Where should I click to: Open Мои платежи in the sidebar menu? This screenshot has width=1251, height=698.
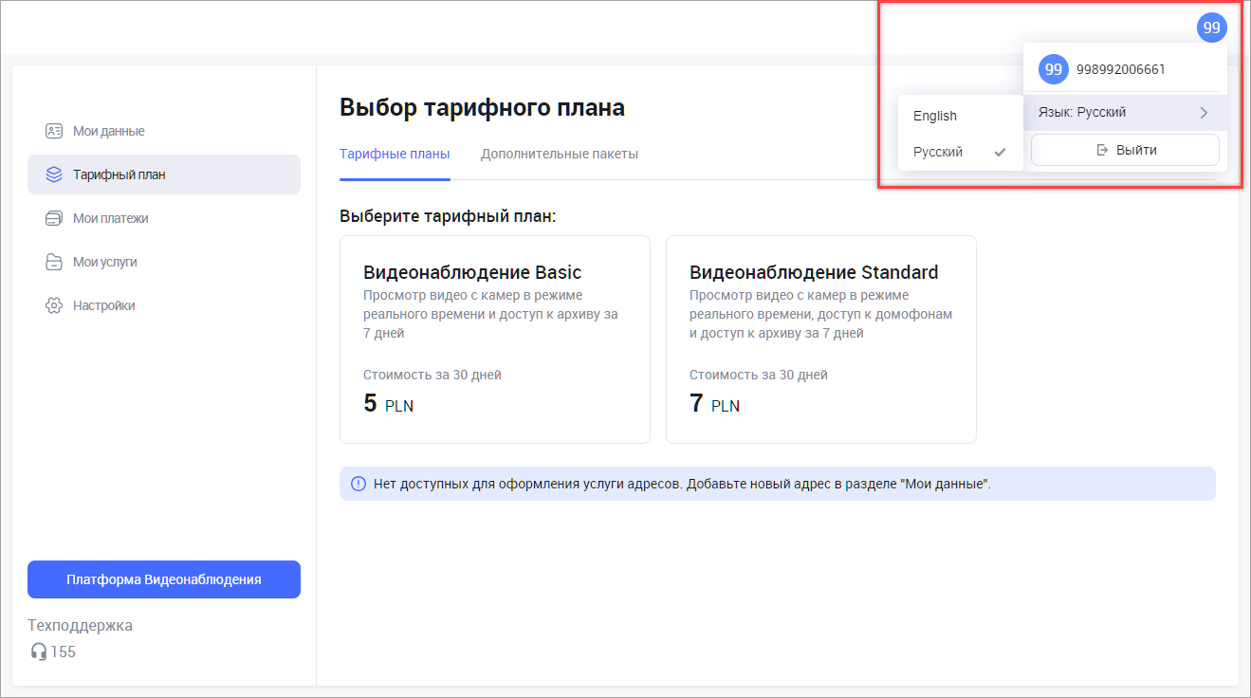111,218
